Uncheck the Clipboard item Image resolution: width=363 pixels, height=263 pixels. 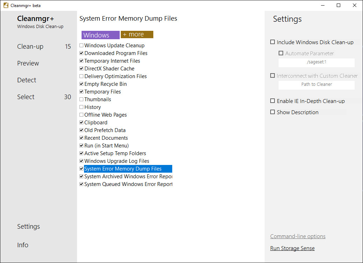click(x=81, y=123)
